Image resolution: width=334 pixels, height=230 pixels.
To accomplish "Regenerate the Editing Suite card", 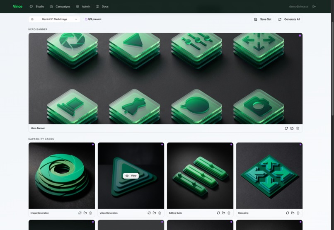I will point(218,213).
